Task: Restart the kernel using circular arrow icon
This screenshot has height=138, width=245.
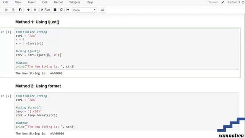Action: 61,10
